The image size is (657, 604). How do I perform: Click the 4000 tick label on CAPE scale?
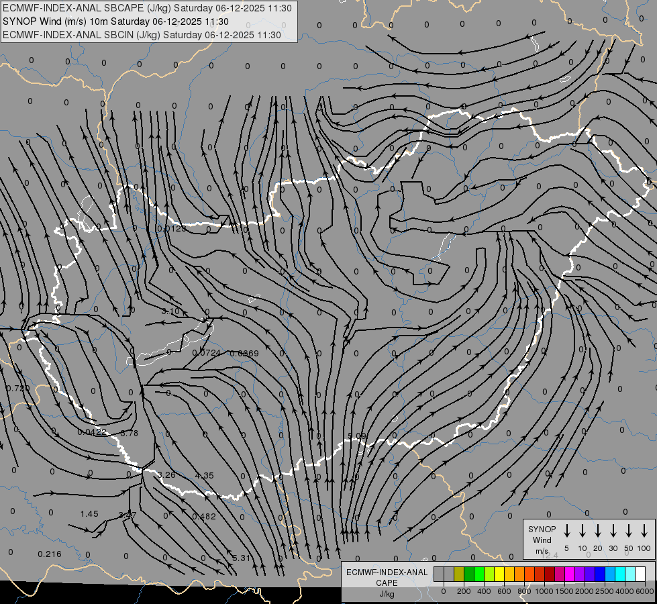[625, 591]
